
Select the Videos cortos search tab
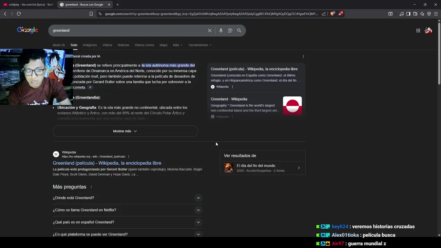[x=144, y=45]
